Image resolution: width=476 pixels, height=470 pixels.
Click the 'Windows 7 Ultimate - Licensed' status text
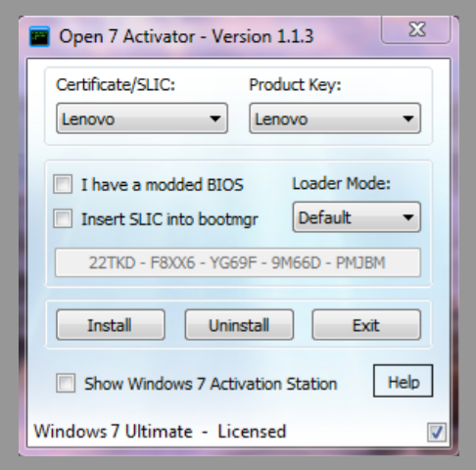160,432
